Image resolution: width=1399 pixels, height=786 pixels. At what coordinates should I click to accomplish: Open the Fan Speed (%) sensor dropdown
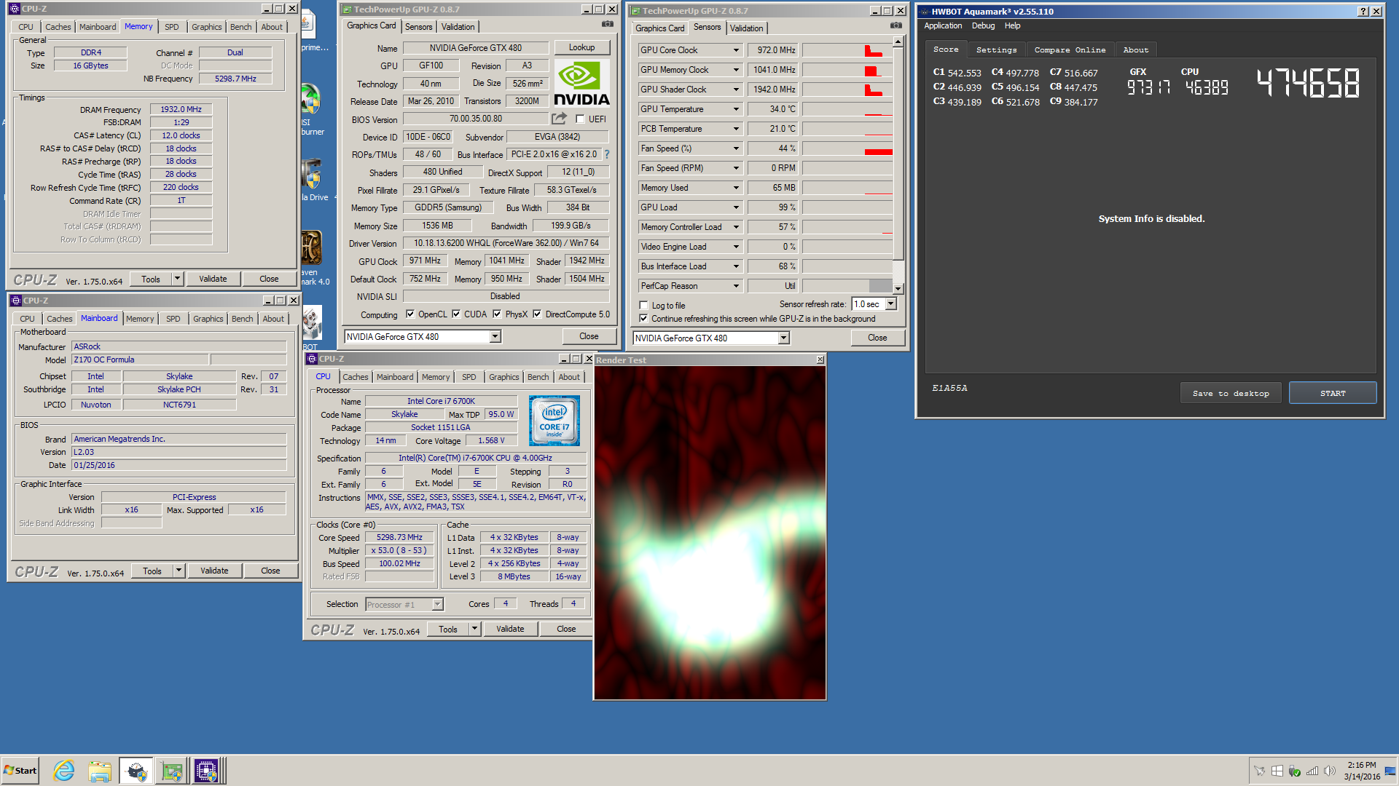pyautogui.click(x=736, y=148)
